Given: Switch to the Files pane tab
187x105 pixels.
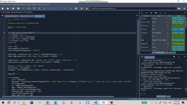Looking at the screenshot, I should pyautogui.click(x=171, y=53).
